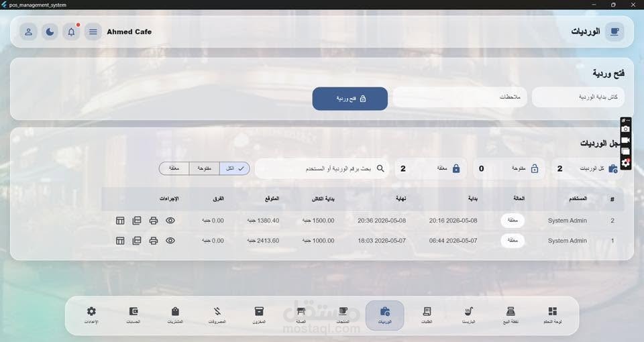The height and width of the screenshot is (342, 644).
Task: Open the user profile icon
Action: click(x=28, y=32)
